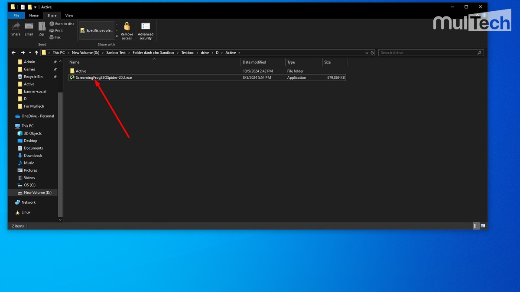Open the File menu

coord(16,15)
